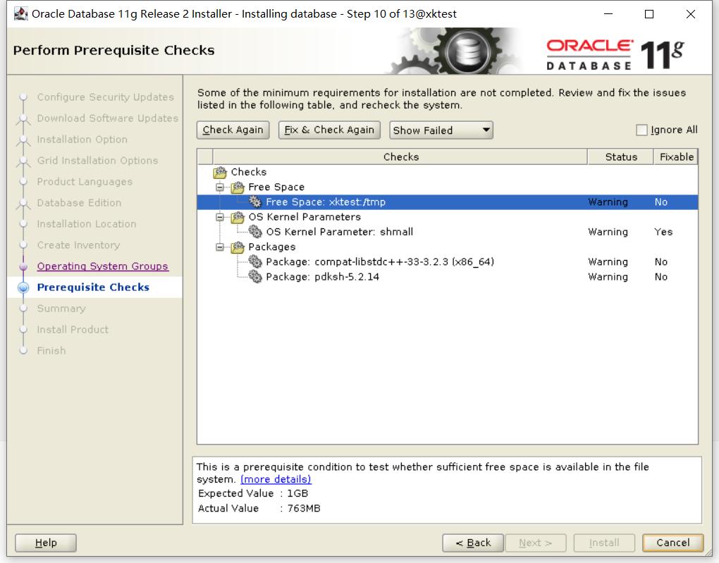Select row OS Kernel Parameter: shmall
719x563 pixels.
[448, 232]
